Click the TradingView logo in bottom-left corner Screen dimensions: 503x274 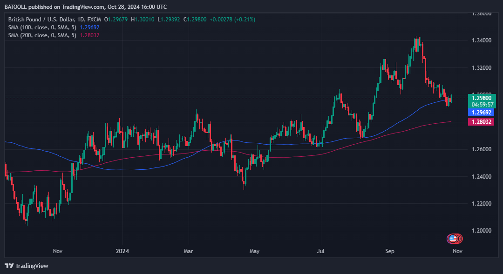point(27,266)
